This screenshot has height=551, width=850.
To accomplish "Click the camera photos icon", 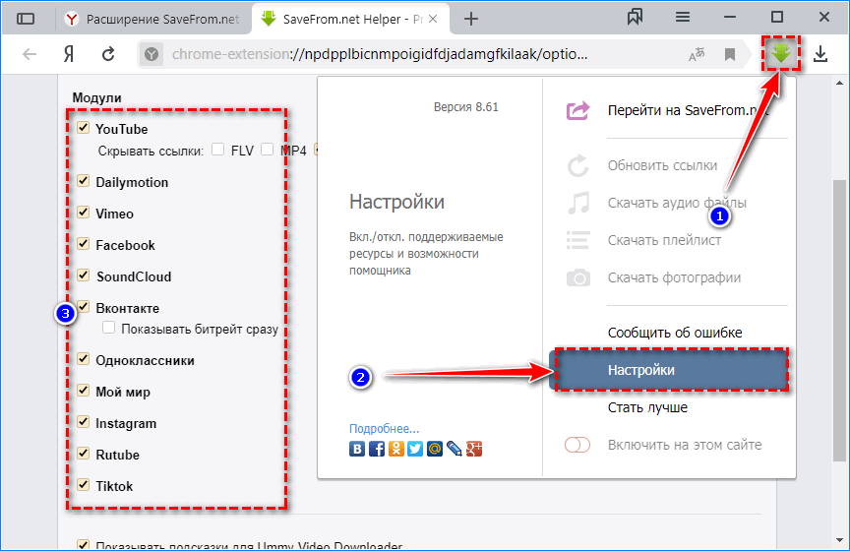I will click(577, 277).
